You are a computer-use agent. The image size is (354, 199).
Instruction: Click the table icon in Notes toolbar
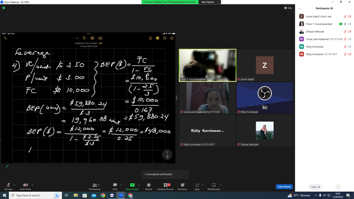point(92,38)
